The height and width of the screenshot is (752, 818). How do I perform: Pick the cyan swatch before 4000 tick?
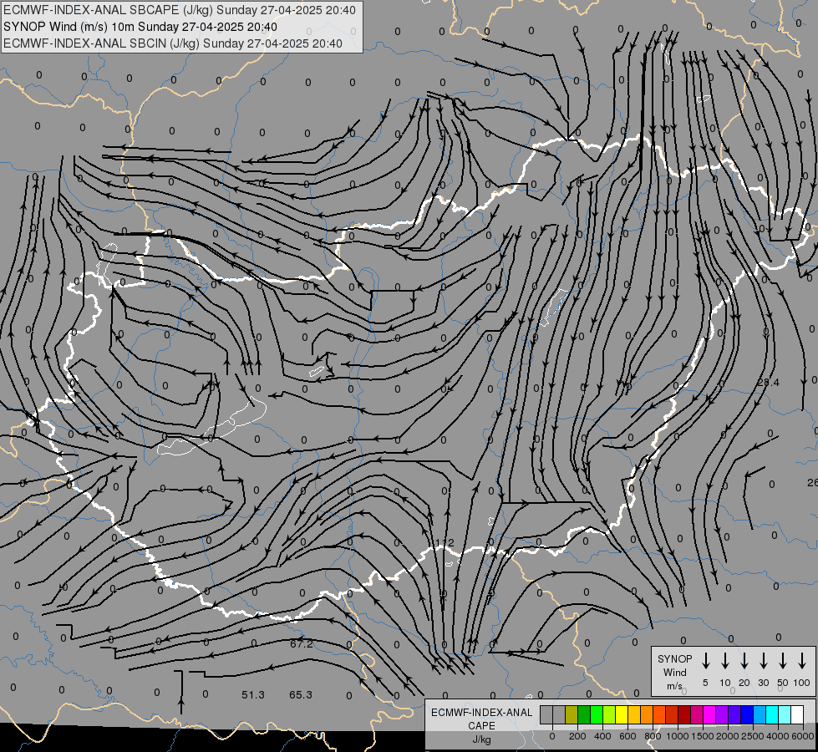coord(771,714)
